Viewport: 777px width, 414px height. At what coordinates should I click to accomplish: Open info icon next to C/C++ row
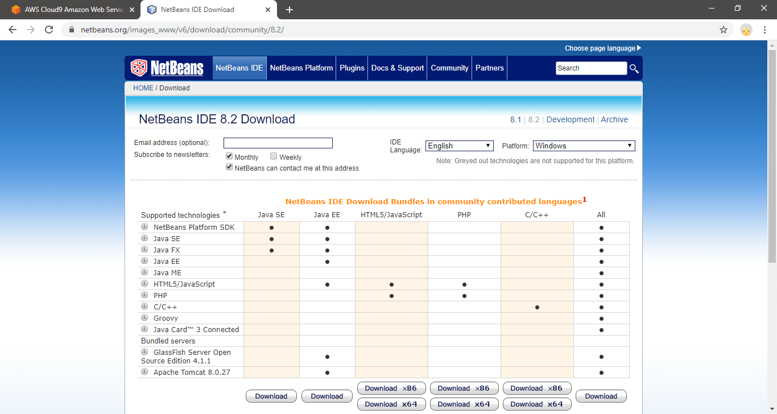point(144,307)
